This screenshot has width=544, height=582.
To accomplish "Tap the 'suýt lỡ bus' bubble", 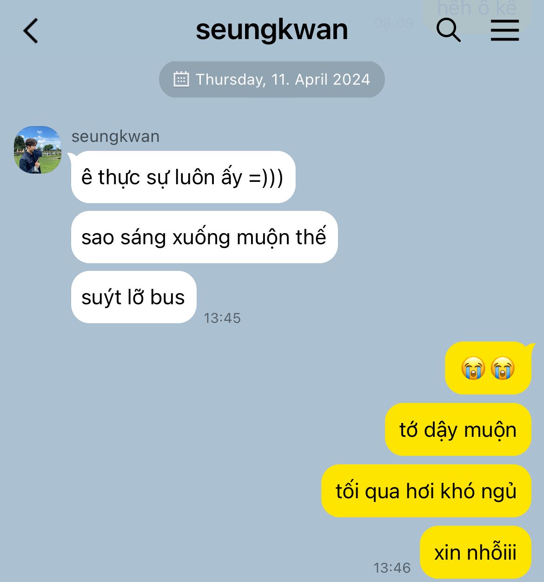I will point(134,297).
